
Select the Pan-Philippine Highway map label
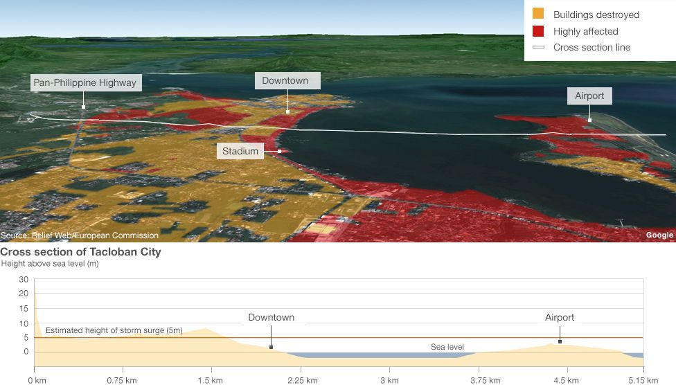click(x=86, y=83)
